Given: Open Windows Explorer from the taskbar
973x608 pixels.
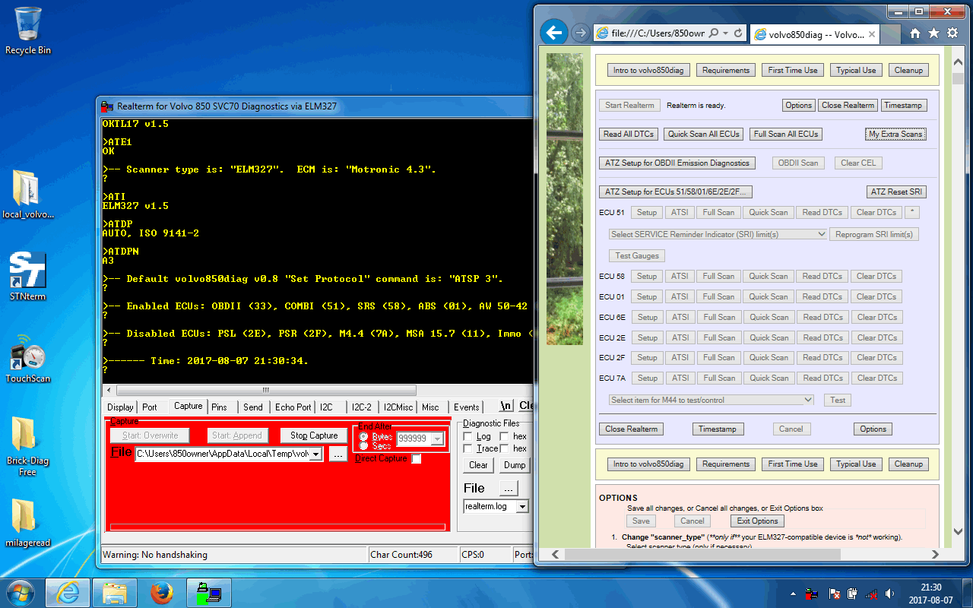Looking at the screenshot, I should (114, 592).
